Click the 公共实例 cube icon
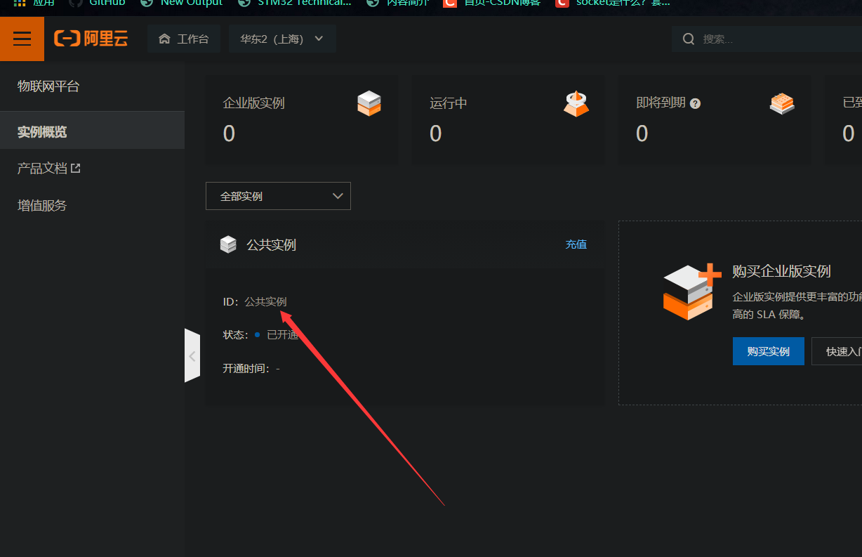Image resolution: width=862 pixels, height=557 pixels. pyautogui.click(x=228, y=244)
